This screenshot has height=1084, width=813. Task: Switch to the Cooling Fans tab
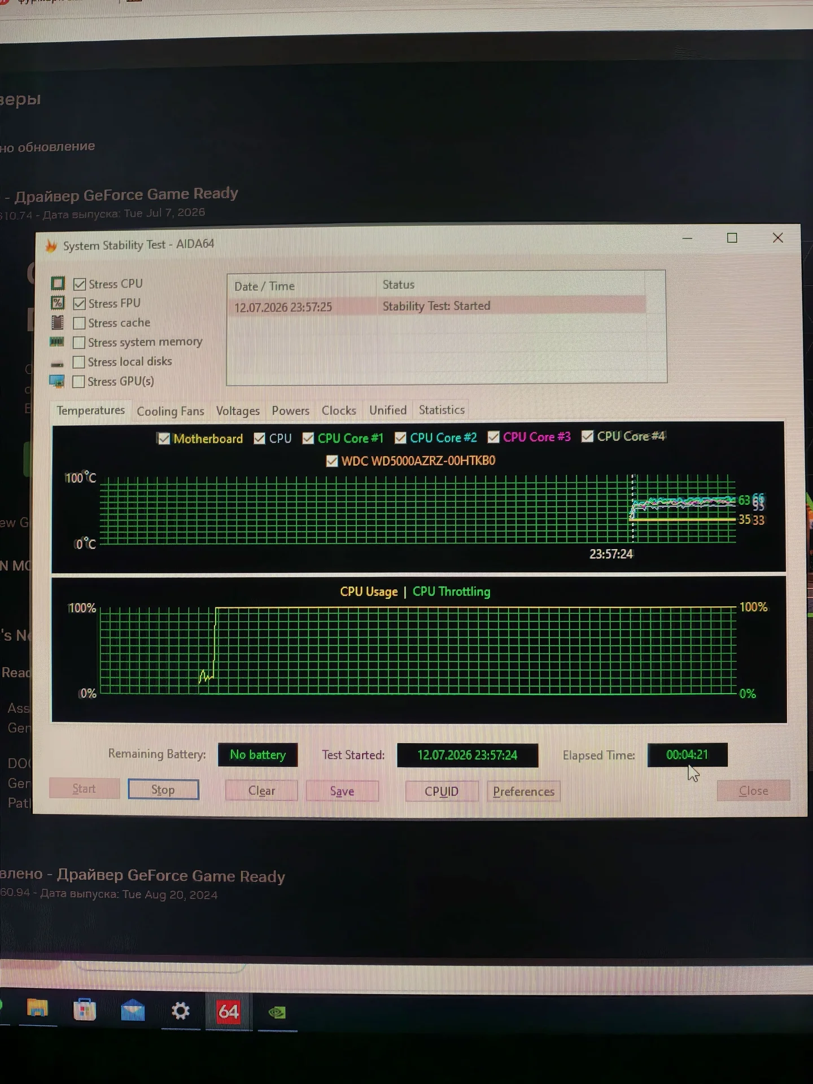pyautogui.click(x=171, y=411)
